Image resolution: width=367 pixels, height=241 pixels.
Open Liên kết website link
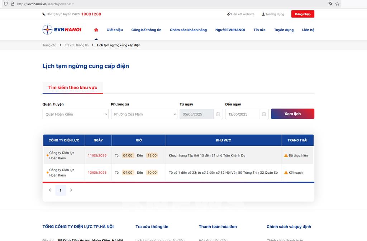point(241,14)
